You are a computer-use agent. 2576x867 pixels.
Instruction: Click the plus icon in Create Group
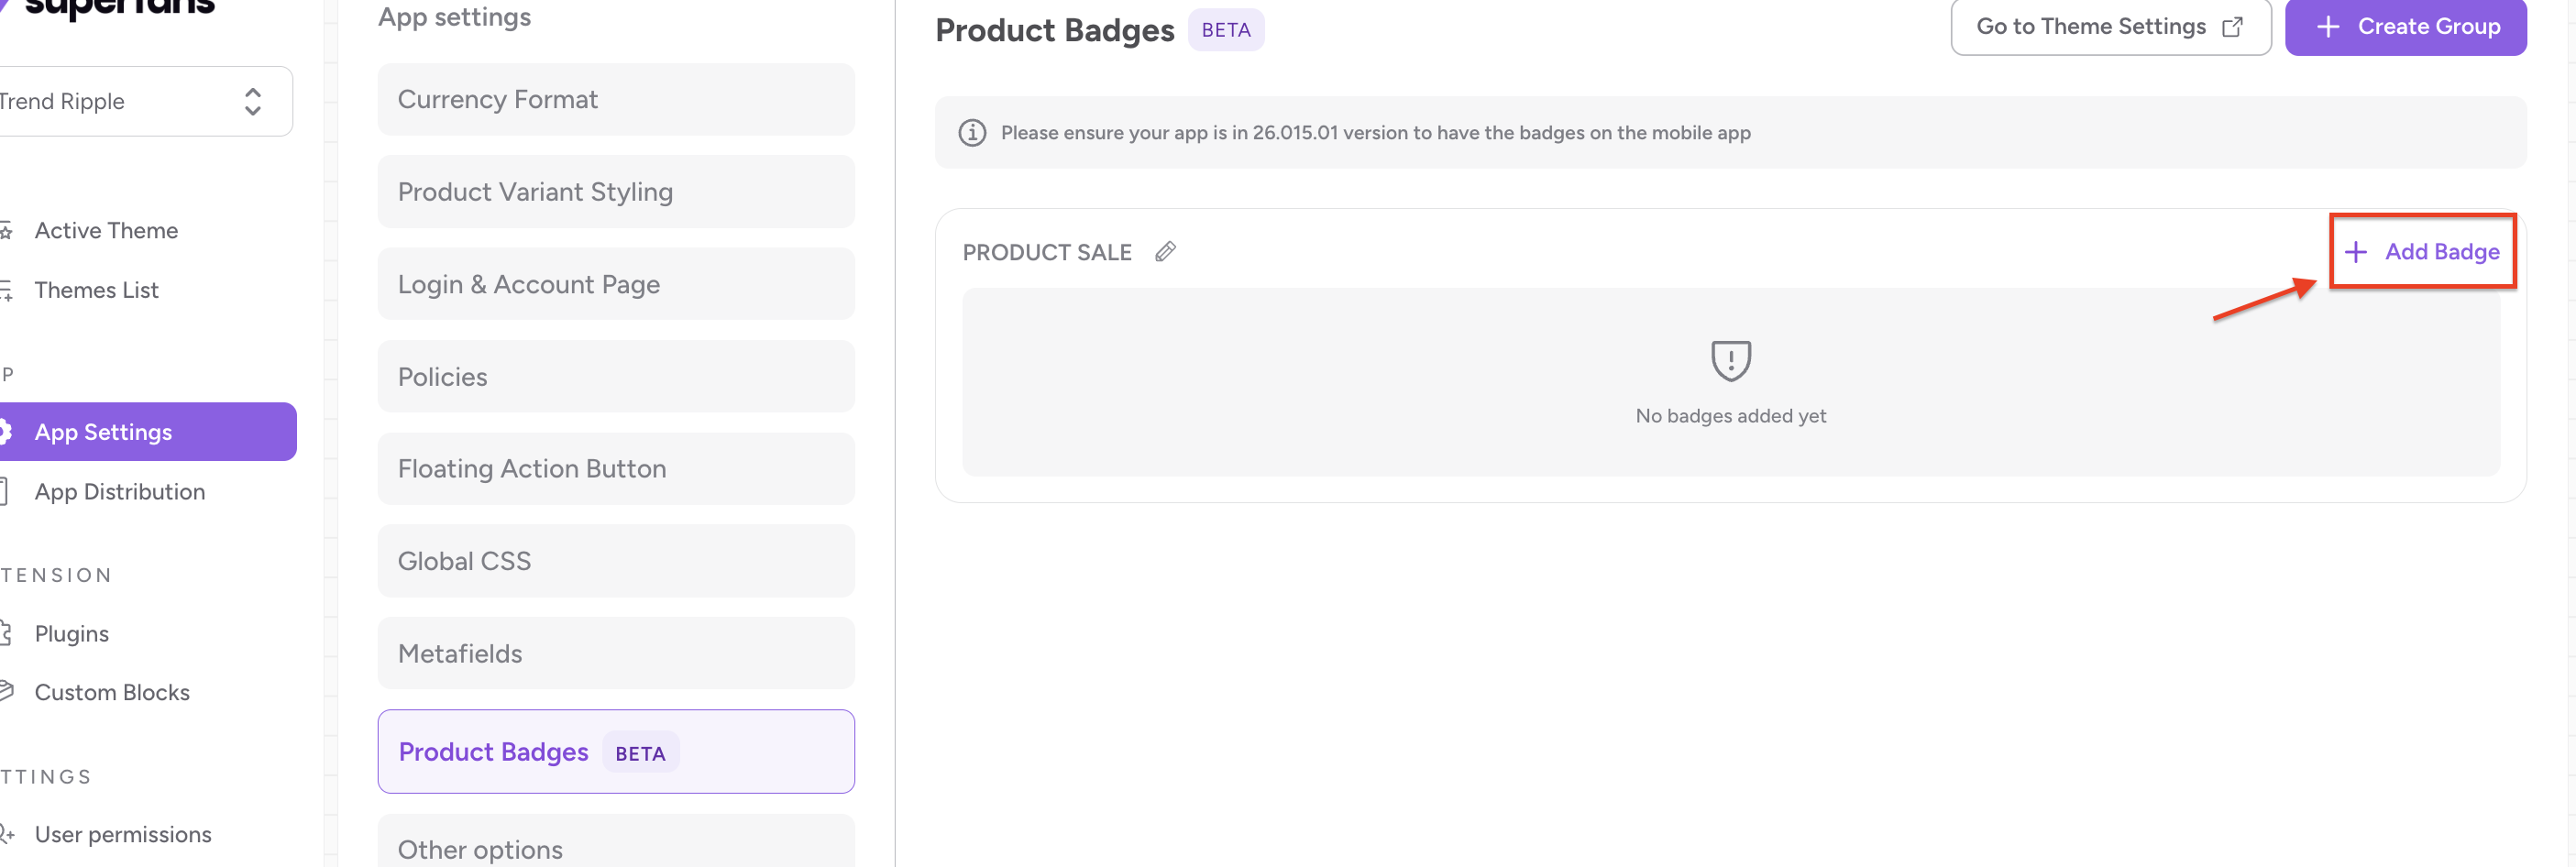point(2328,27)
